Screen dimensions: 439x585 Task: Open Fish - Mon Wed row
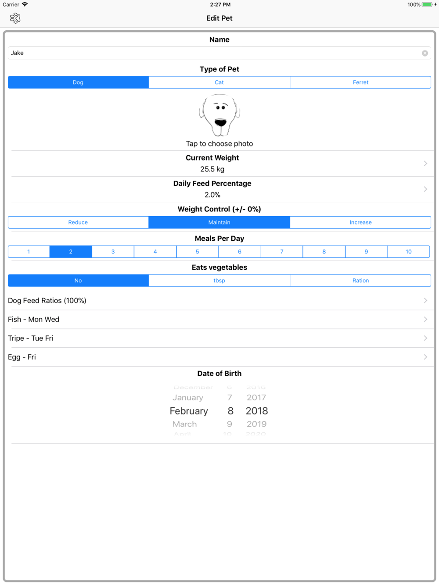tap(219, 319)
